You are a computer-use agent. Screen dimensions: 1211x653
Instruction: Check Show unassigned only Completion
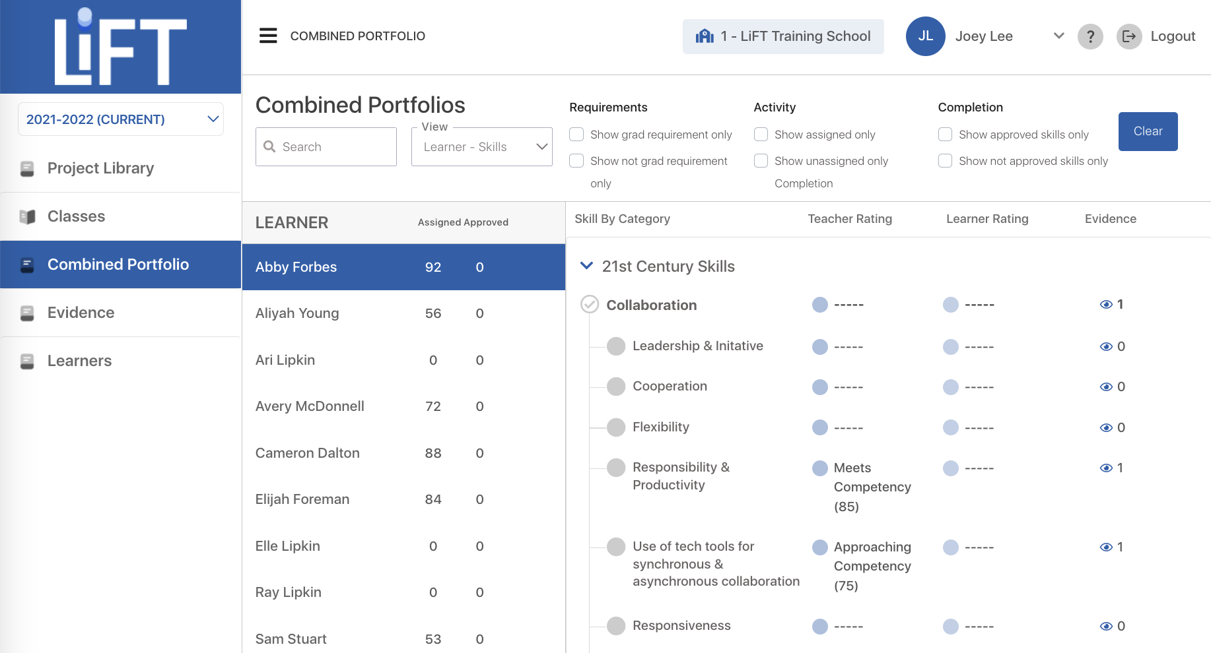click(x=761, y=161)
